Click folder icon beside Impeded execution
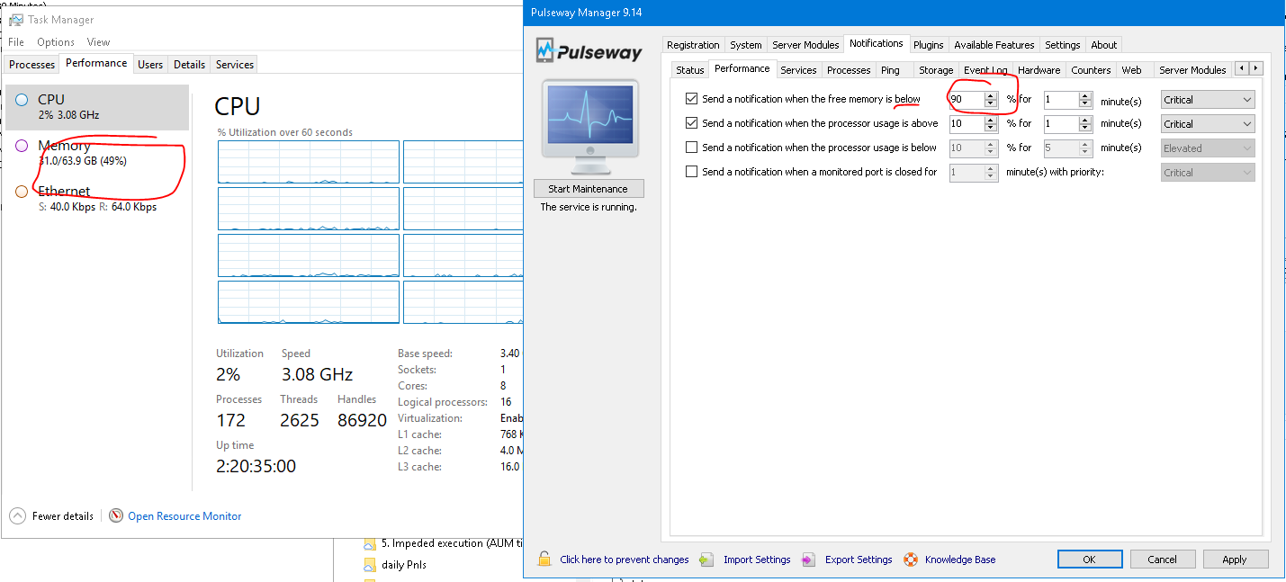This screenshot has height=582, width=1286. (369, 544)
